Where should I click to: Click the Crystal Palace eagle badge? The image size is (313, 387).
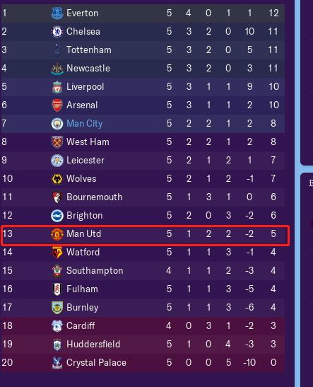tap(57, 363)
